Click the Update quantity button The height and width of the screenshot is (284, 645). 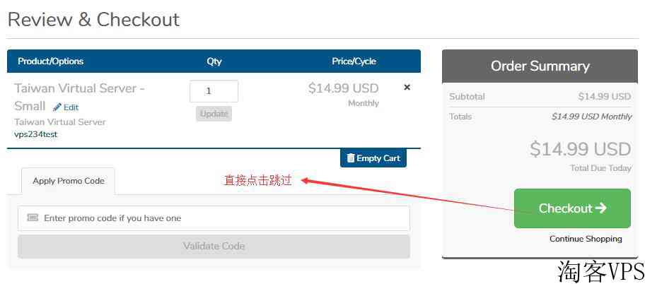[x=214, y=114]
